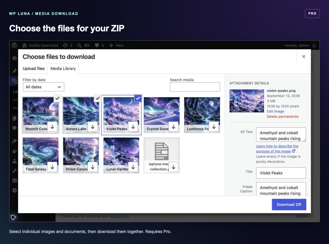Open the Pages icon in the sidebar

(14, 118)
